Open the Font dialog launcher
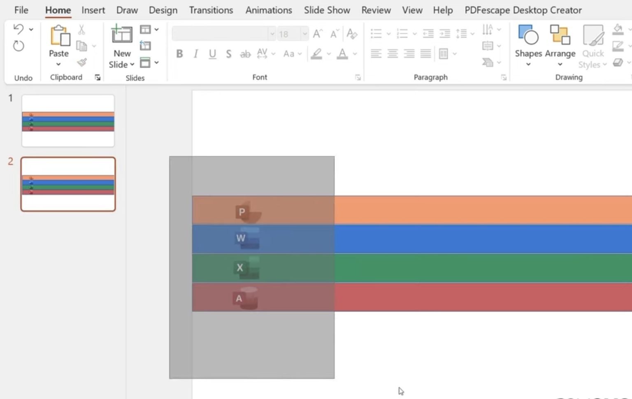Image resolution: width=632 pixels, height=399 pixels. 358,77
